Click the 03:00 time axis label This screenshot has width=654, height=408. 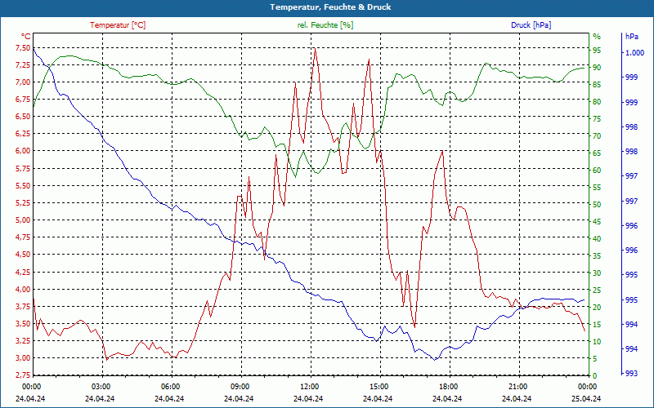(100, 387)
